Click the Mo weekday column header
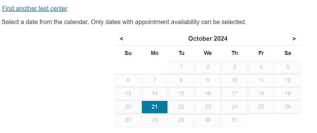The width and height of the screenshot is (317, 133). (x=155, y=53)
